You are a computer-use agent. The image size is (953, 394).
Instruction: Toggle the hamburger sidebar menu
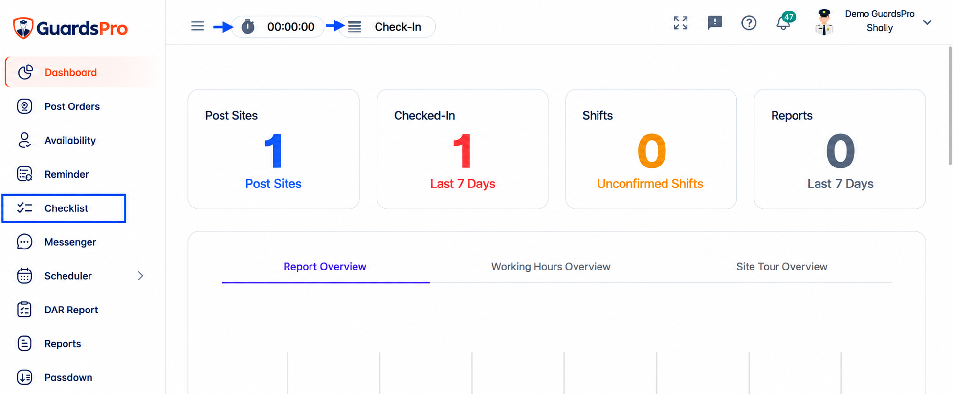point(198,26)
